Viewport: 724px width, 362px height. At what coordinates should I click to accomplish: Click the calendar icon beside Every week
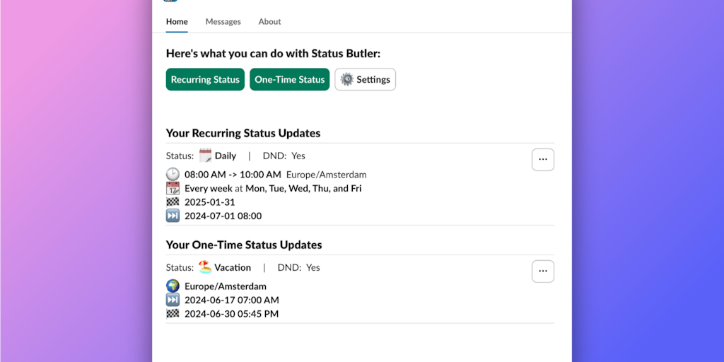[x=173, y=188]
